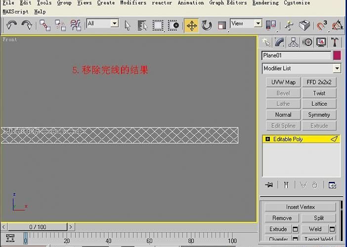
Task: Click the Keyboard Shortcut Override cube icon
Action: coord(304,25)
